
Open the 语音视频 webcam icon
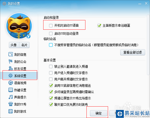point(10,83)
